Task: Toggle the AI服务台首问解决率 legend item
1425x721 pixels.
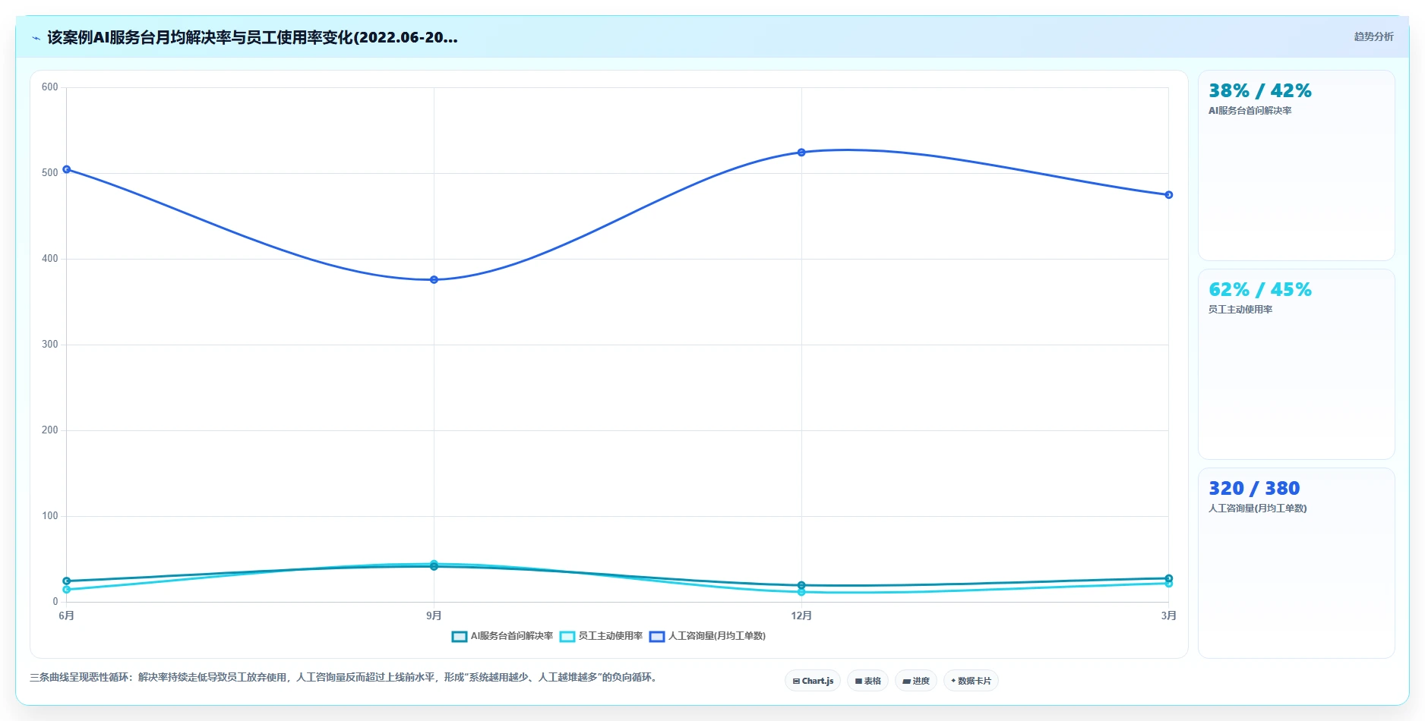Action: pos(502,636)
